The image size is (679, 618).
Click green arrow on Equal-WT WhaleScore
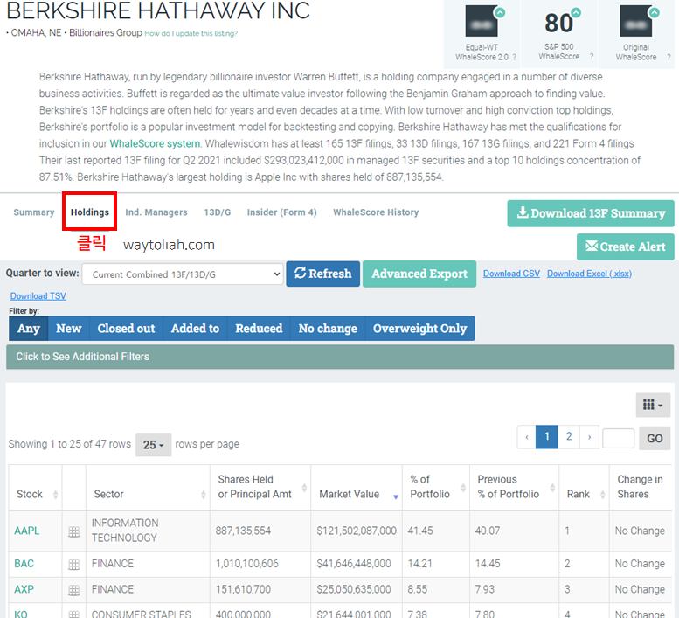(500, 12)
